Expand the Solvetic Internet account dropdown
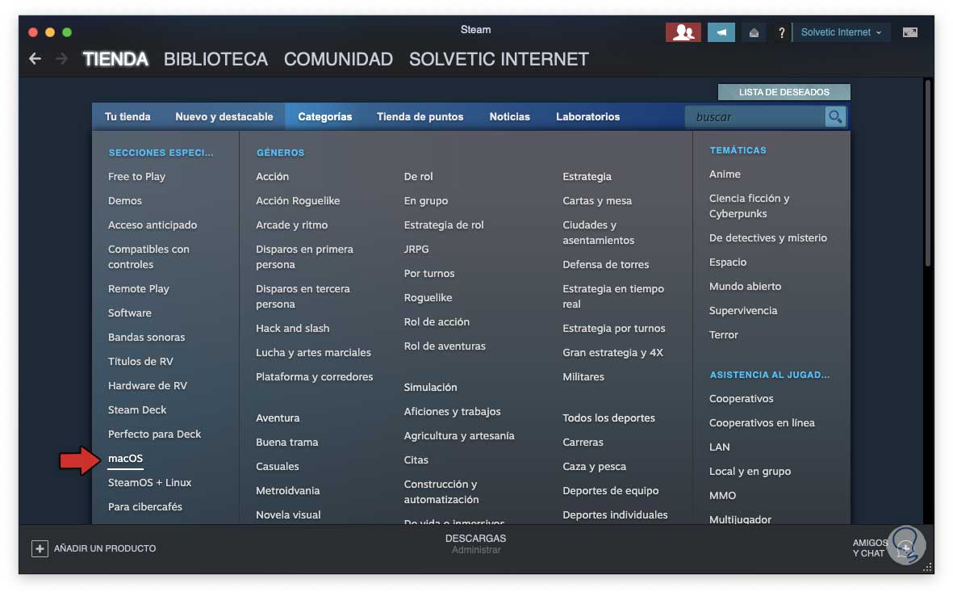 click(x=841, y=32)
